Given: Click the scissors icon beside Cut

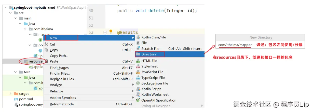Looking at the screenshot, I should pos(46,44).
